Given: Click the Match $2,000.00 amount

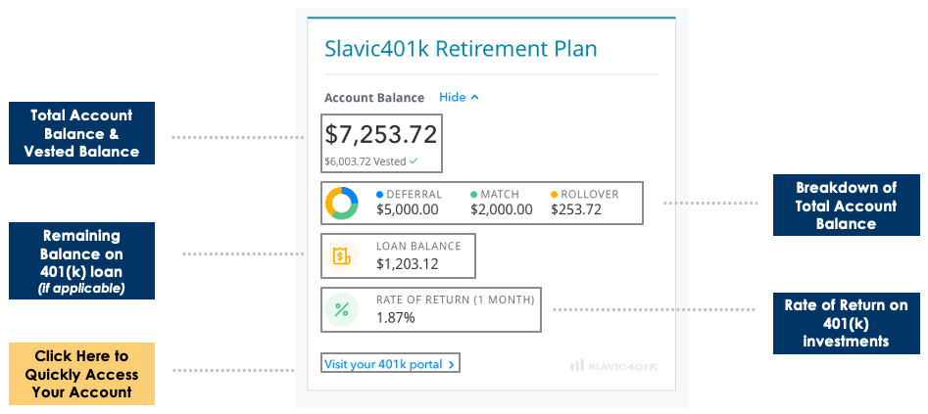Looking at the screenshot, I should click(x=501, y=208).
